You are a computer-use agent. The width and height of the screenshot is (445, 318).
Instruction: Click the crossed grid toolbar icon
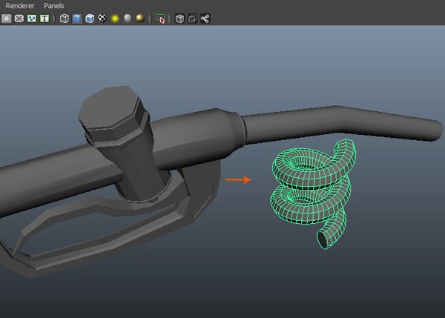click(19, 18)
